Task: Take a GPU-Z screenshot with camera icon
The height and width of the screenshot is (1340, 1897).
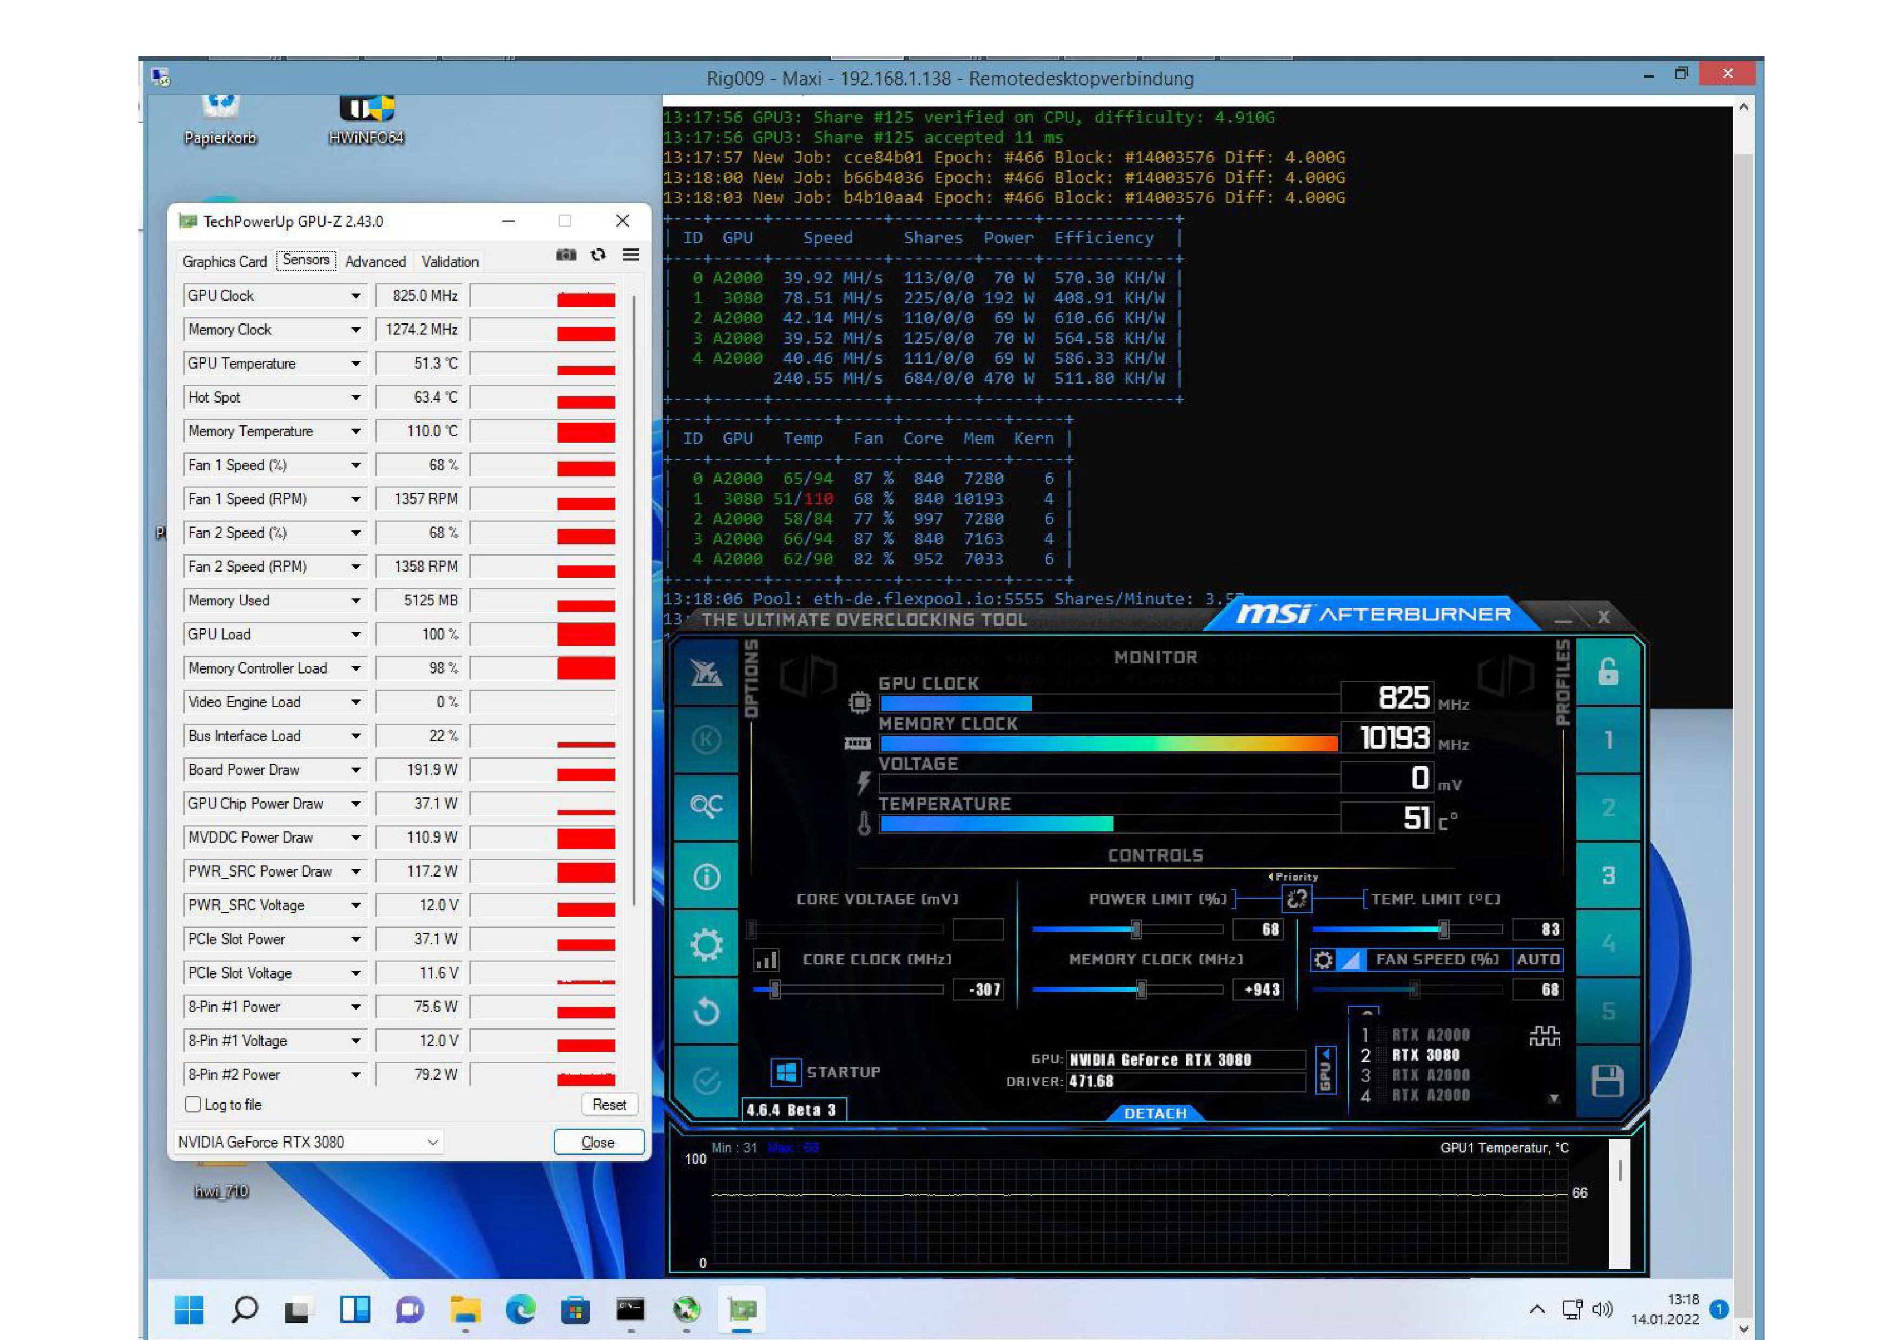Action: pos(566,255)
